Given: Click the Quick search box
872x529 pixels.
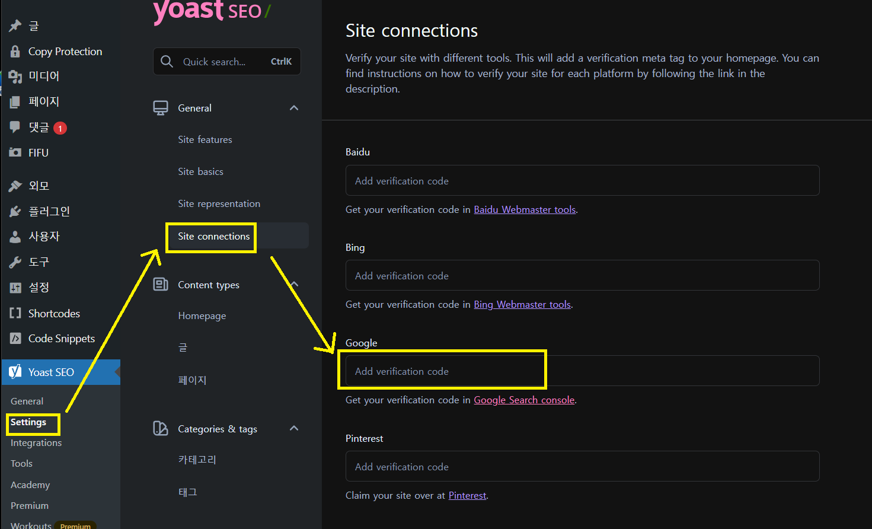Looking at the screenshot, I should coord(227,62).
